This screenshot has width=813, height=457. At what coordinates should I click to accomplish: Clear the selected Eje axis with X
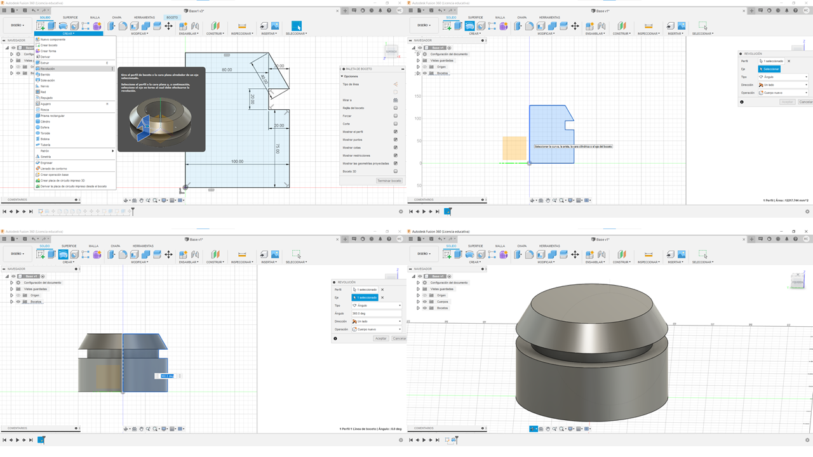click(x=382, y=298)
